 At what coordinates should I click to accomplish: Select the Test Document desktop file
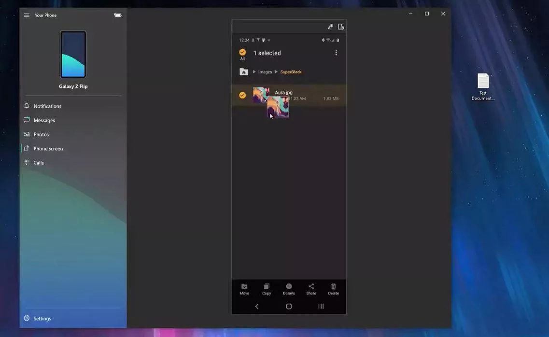point(483,87)
